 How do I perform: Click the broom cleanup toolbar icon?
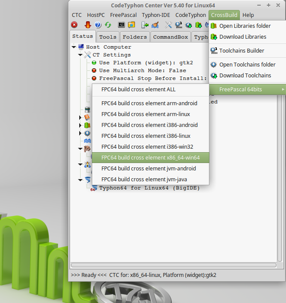(155, 25)
